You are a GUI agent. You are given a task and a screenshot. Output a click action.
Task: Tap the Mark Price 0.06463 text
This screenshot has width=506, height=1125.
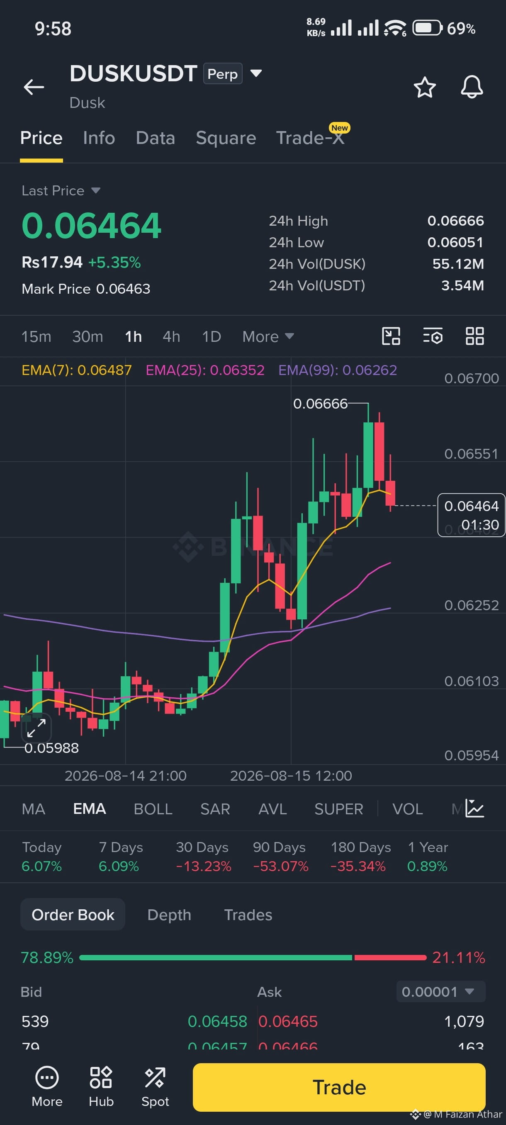86,289
